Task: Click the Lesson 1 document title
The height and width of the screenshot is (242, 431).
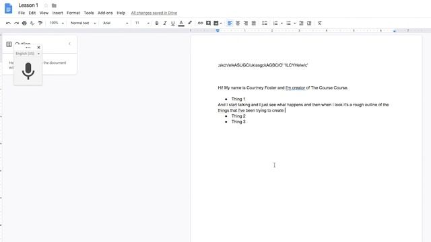Action: point(28,5)
